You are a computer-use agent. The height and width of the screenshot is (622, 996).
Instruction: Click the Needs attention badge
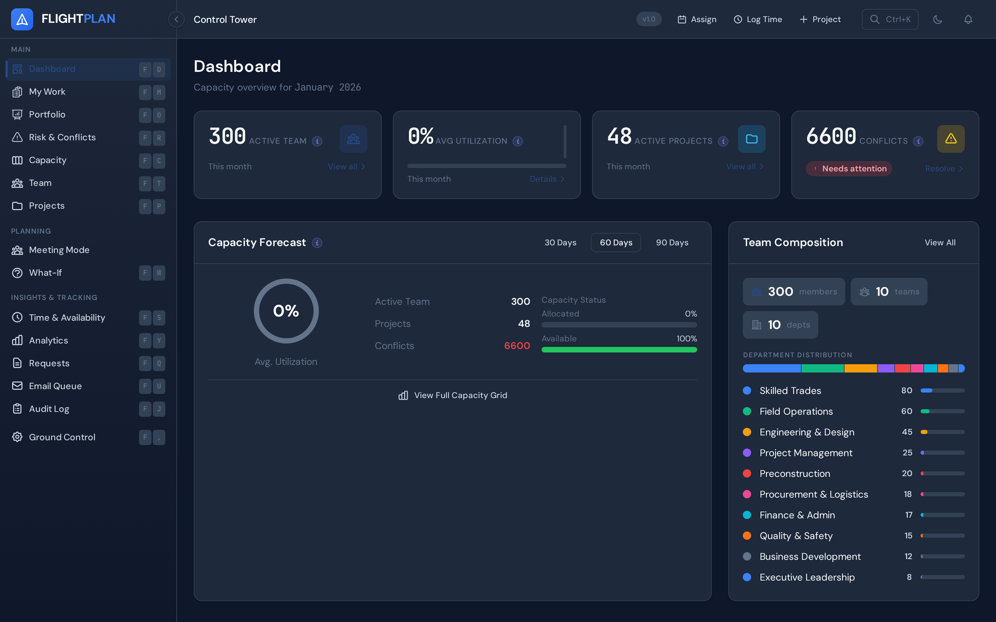[x=849, y=169]
